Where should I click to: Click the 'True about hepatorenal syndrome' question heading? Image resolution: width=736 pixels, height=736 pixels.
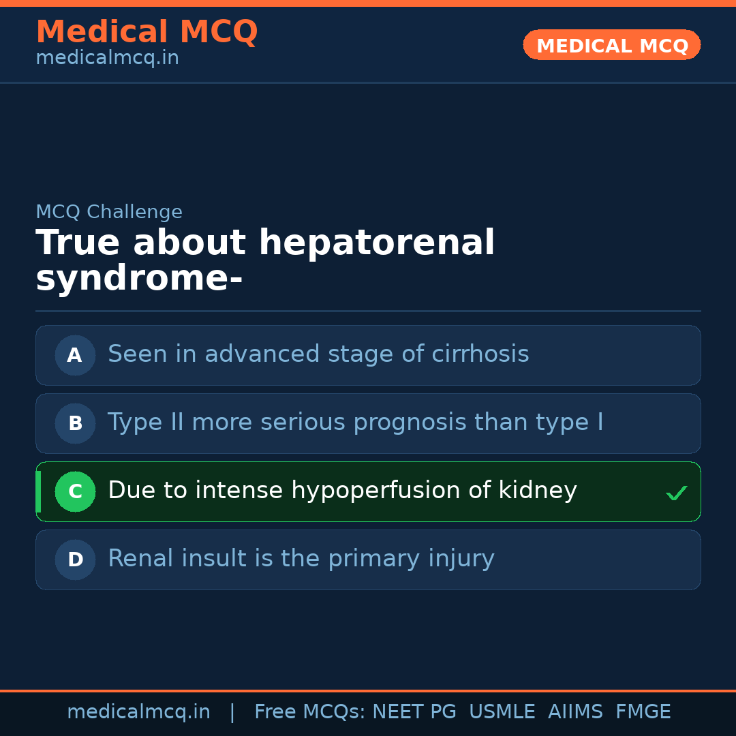265,261
